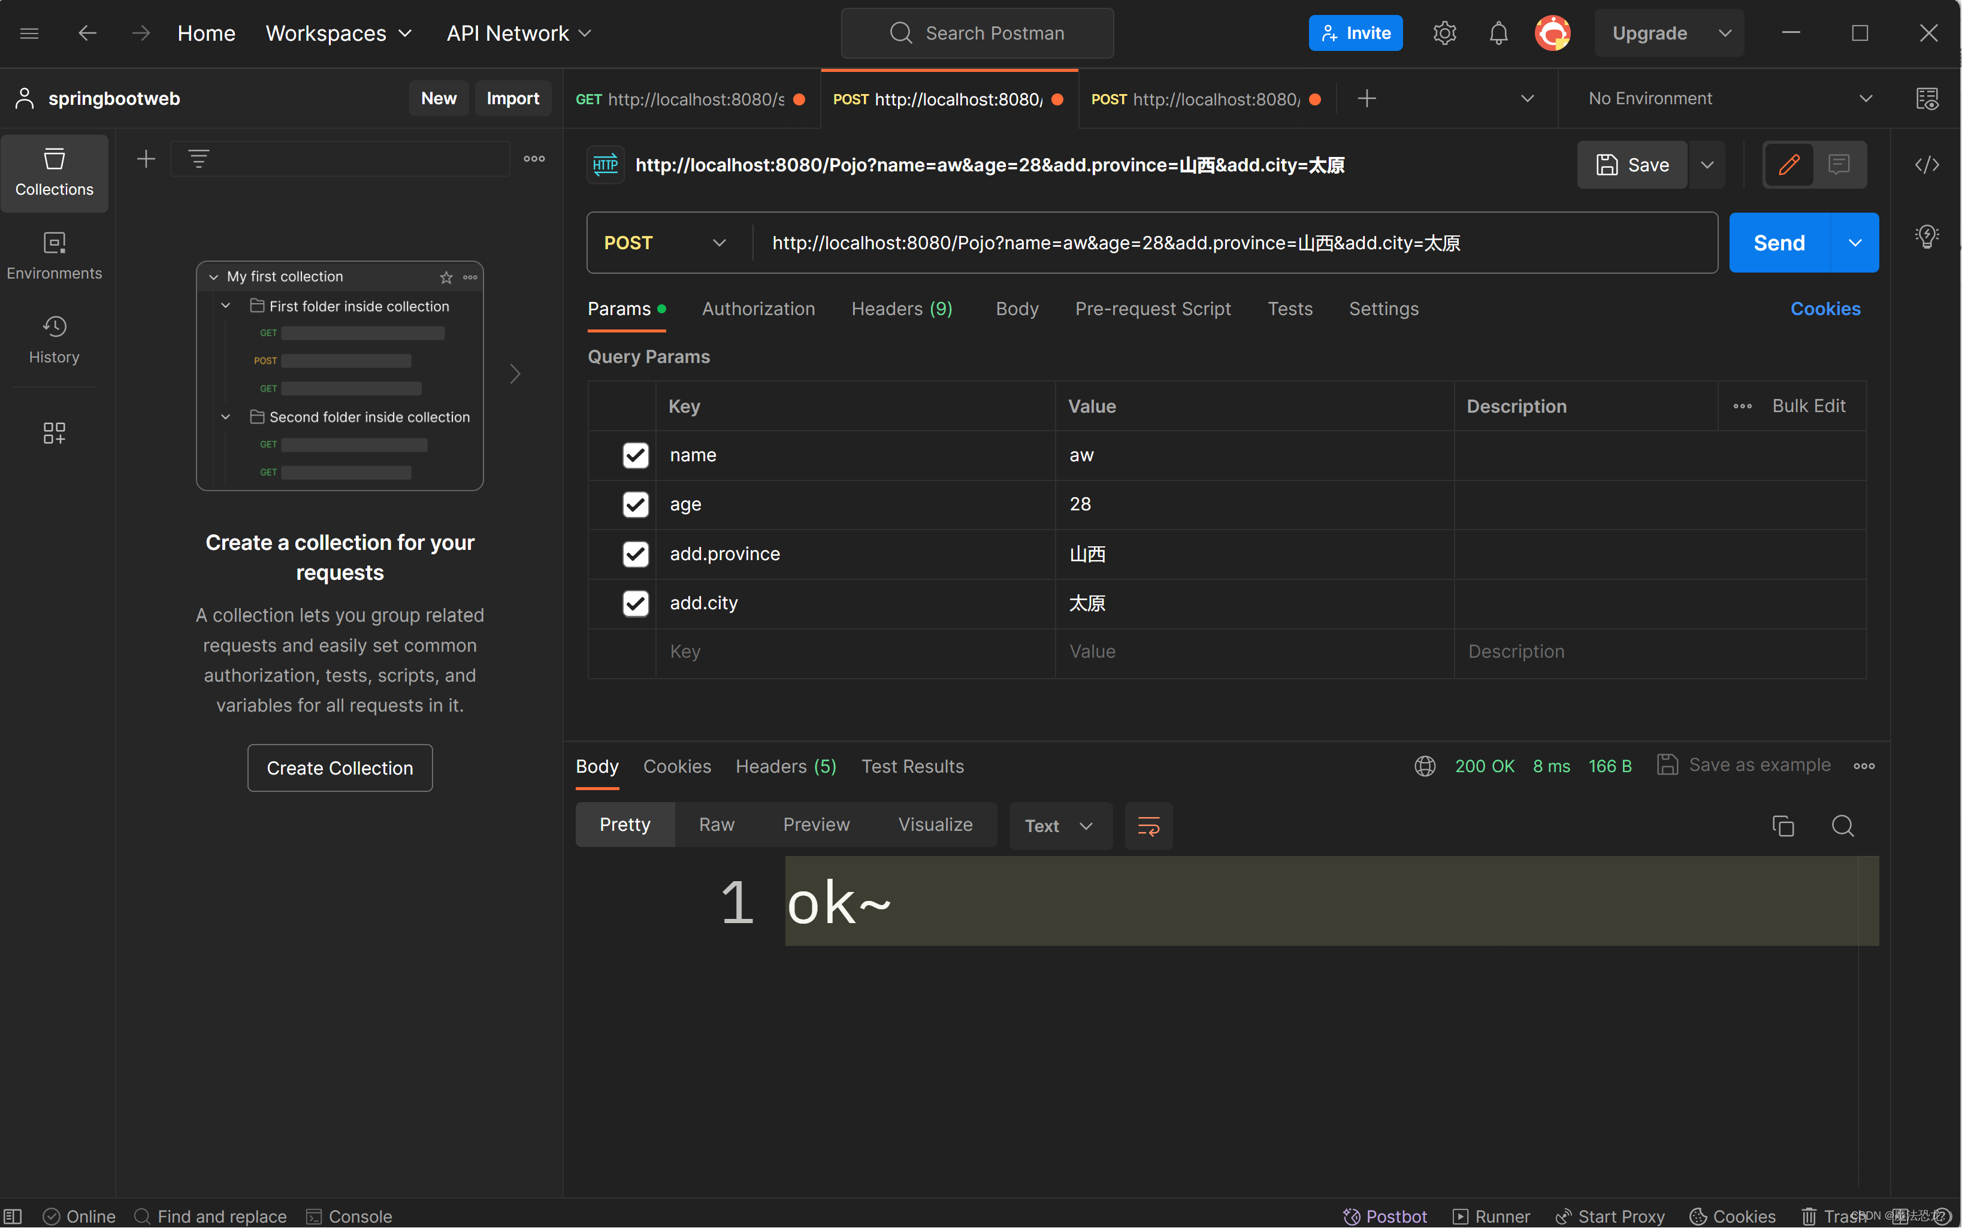Switch to the Authorization tab
The height and width of the screenshot is (1228, 1962).
click(758, 308)
